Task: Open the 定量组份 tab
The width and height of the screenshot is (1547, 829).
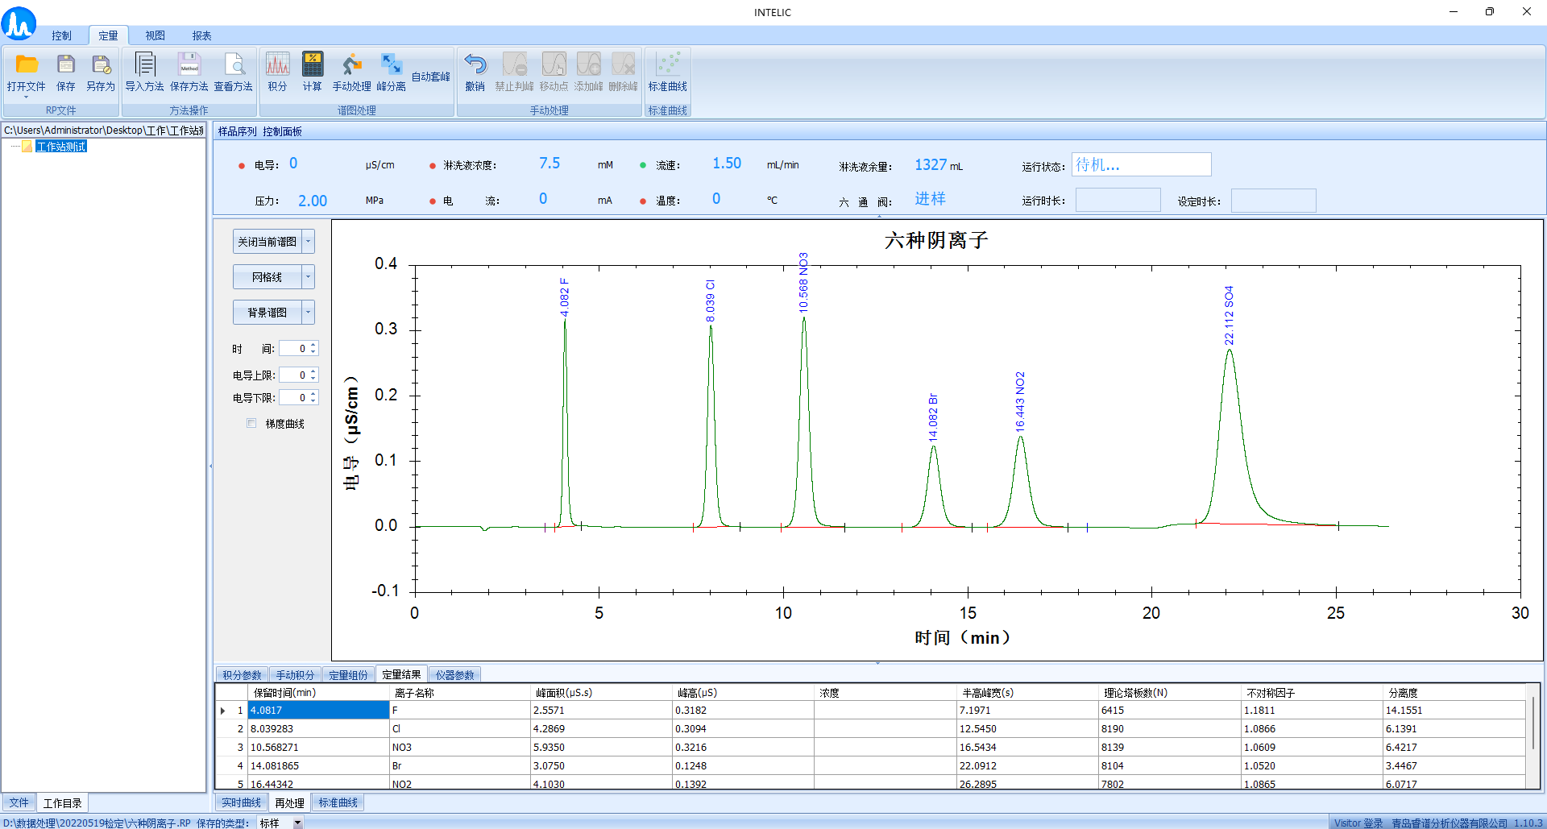Action: [348, 675]
